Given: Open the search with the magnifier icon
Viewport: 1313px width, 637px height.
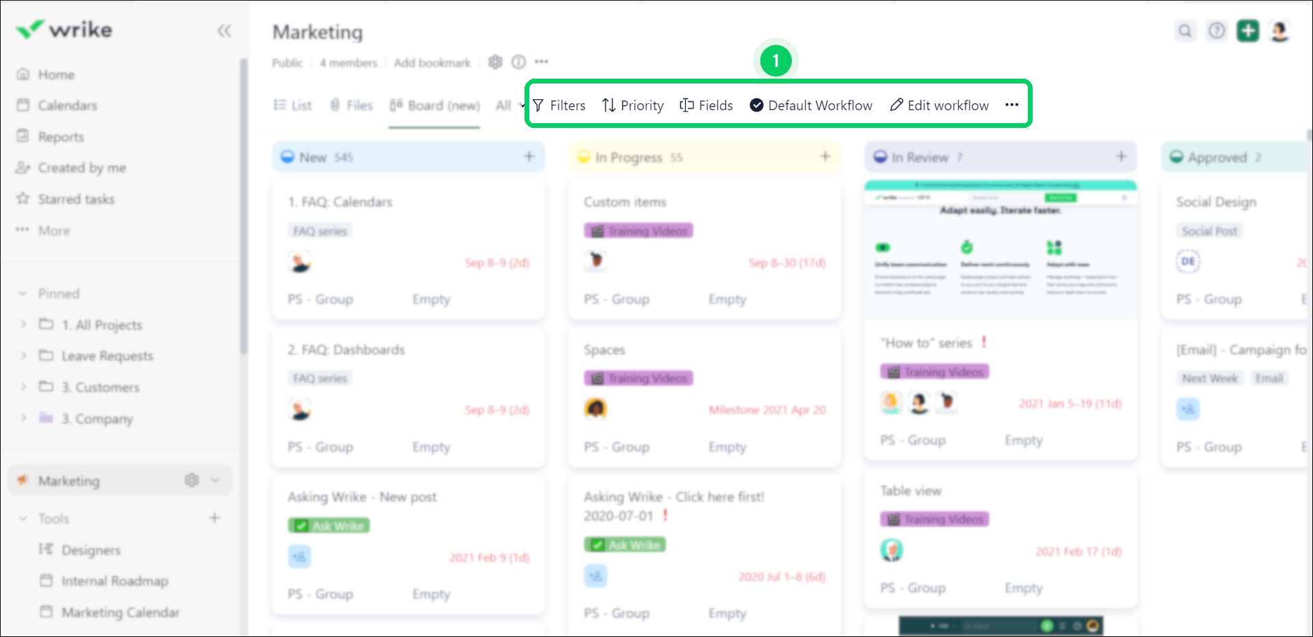Looking at the screenshot, I should point(1185,31).
